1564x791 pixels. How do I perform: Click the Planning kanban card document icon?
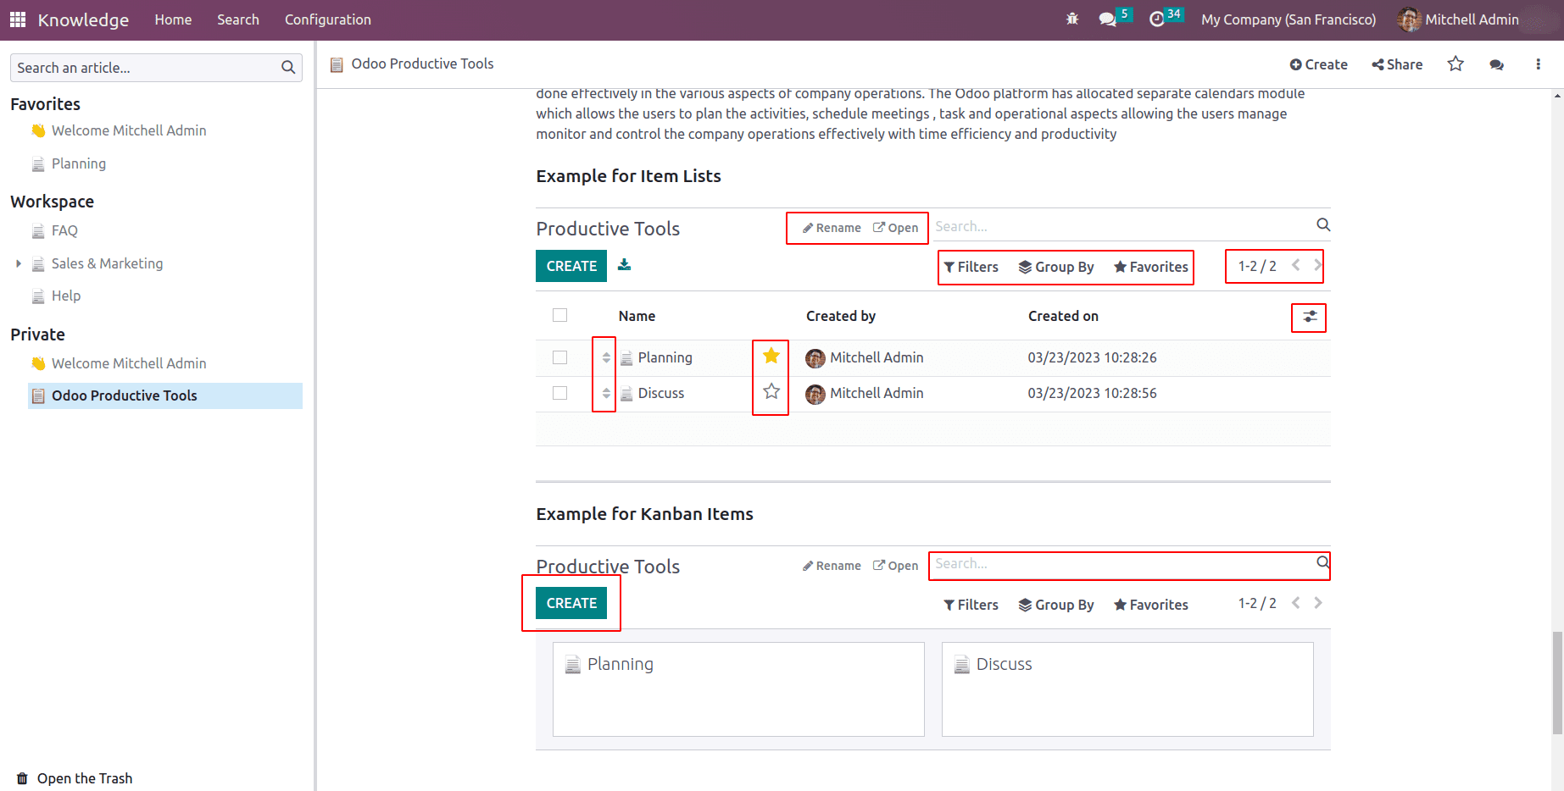click(573, 665)
